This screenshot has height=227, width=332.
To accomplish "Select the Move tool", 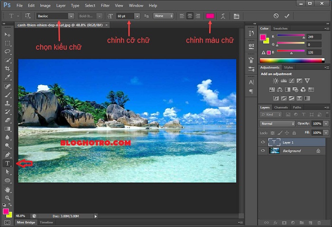I will click(8, 35).
